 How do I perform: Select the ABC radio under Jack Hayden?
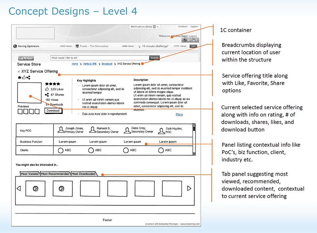coord(161,150)
